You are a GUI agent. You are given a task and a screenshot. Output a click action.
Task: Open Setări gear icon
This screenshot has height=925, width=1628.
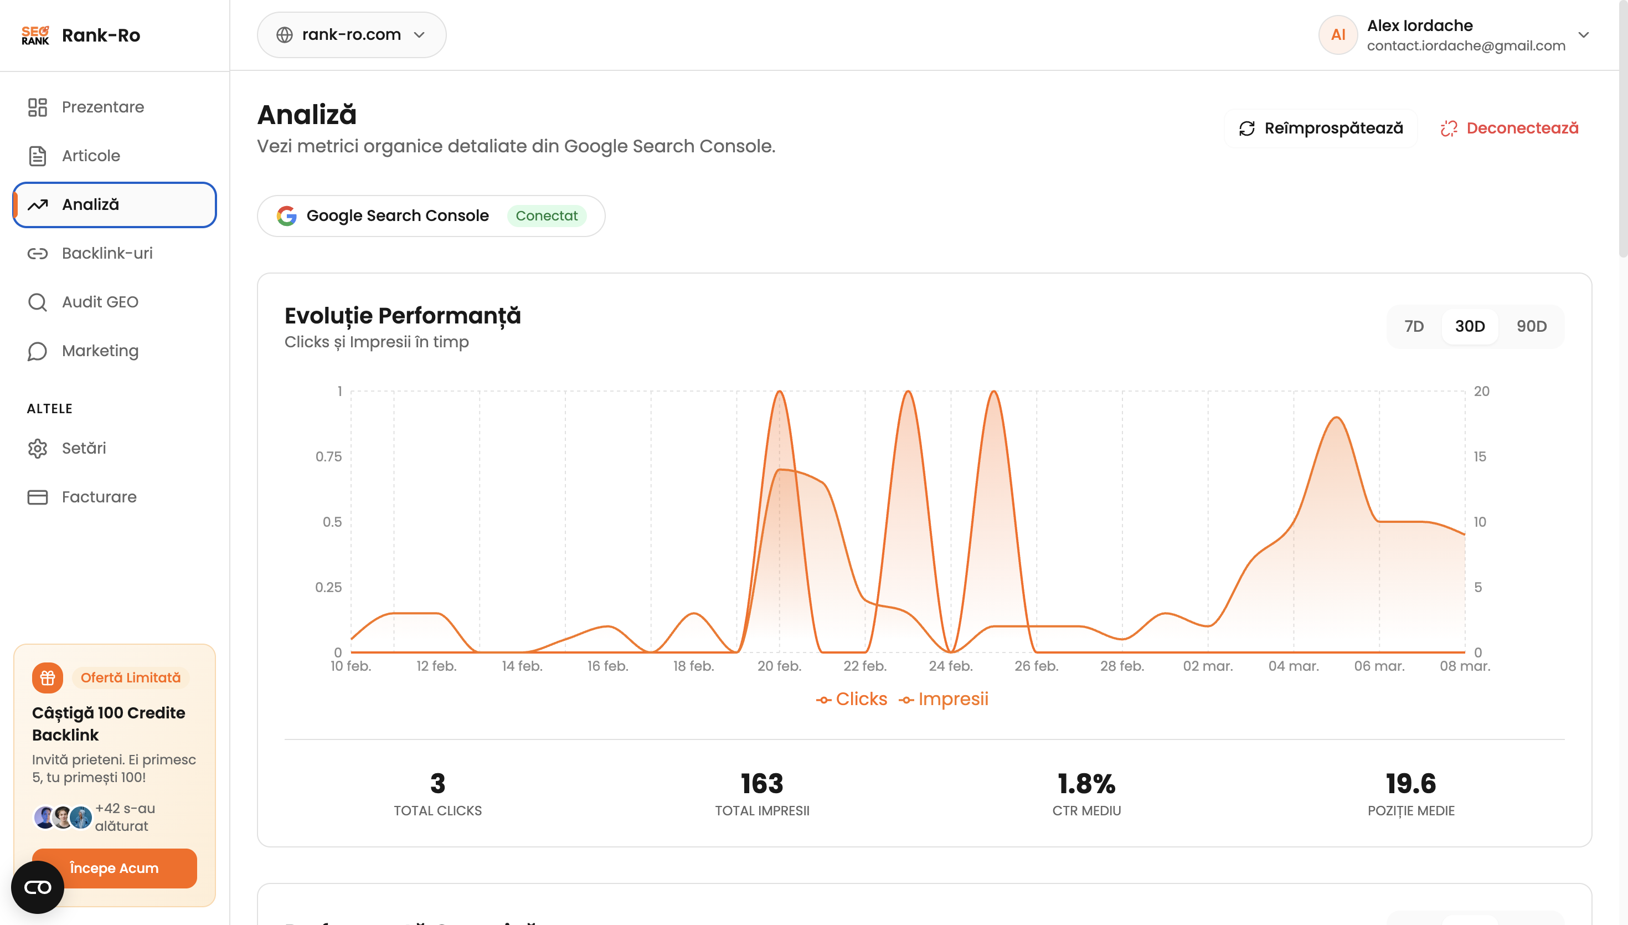tap(38, 449)
